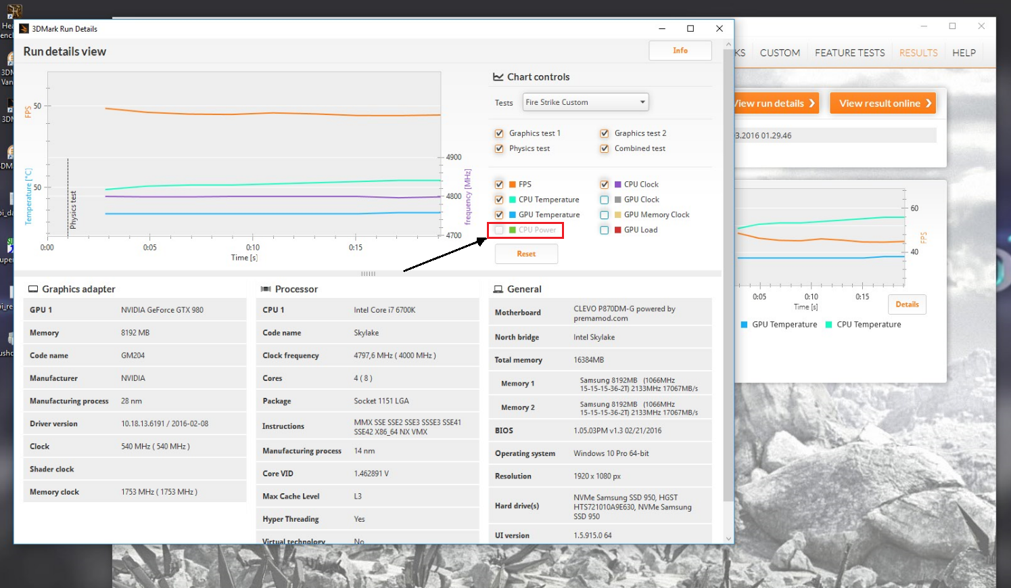The height and width of the screenshot is (588, 1011).
Task: Click the UI version 1.5.915.0 64 value
Action: [x=592, y=535]
